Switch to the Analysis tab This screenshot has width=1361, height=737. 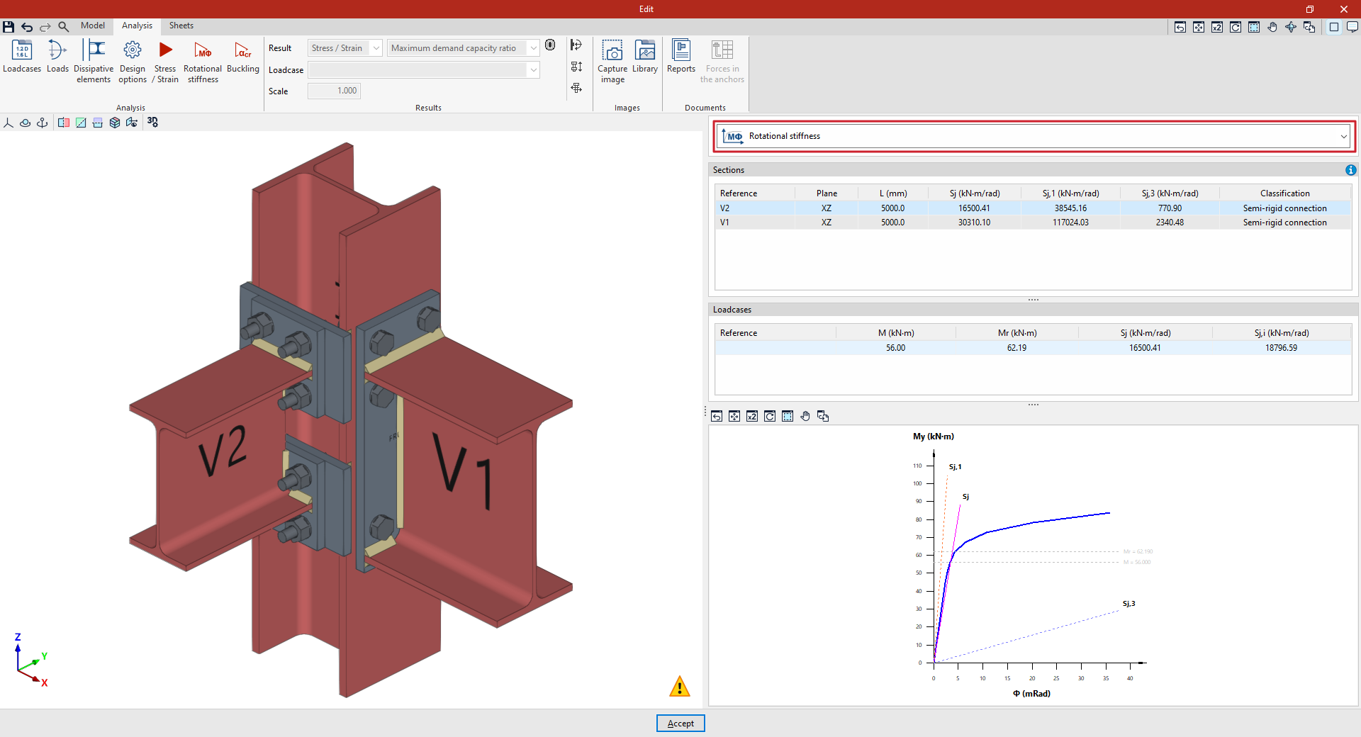[x=137, y=26]
